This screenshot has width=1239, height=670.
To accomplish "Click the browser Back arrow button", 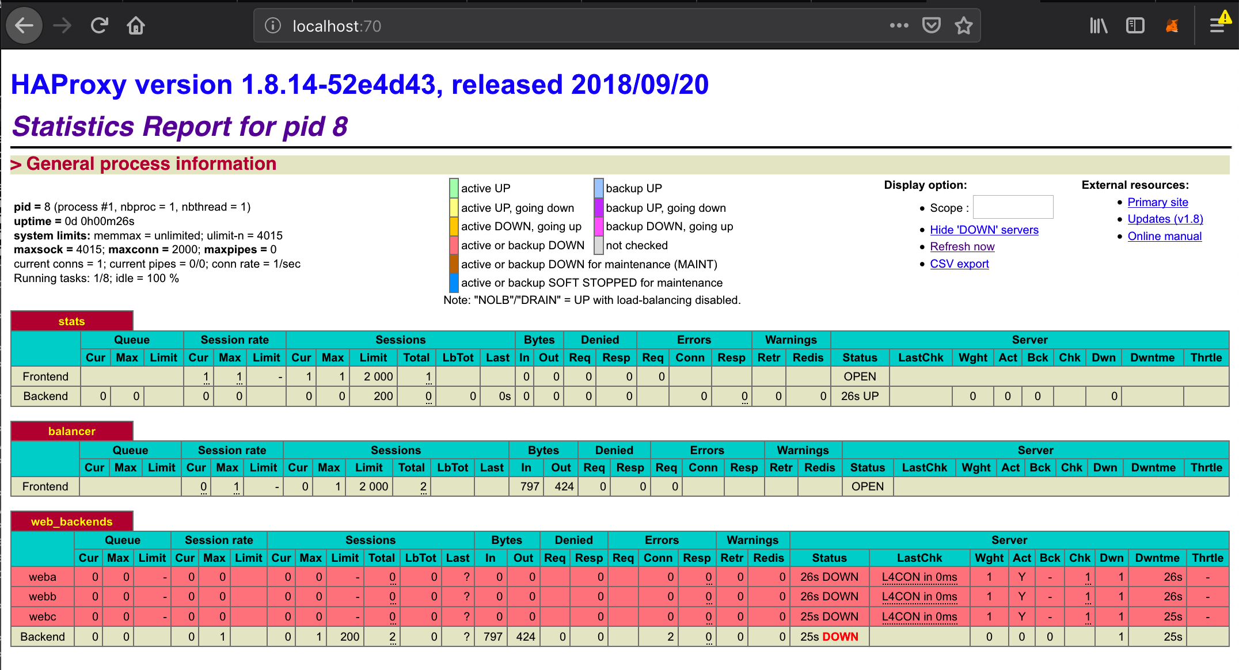I will click(x=24, y=26).
